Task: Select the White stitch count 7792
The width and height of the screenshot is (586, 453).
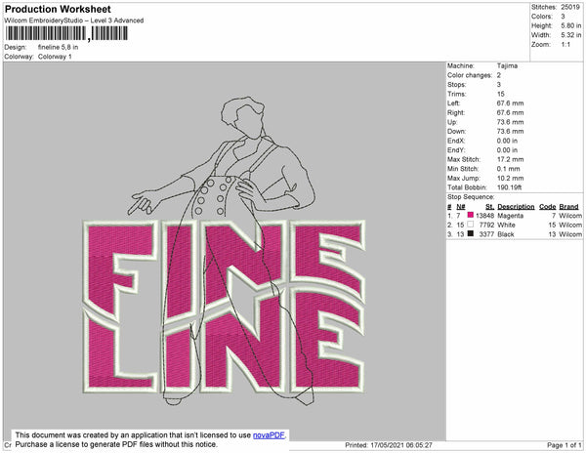Action: point(486,225)
